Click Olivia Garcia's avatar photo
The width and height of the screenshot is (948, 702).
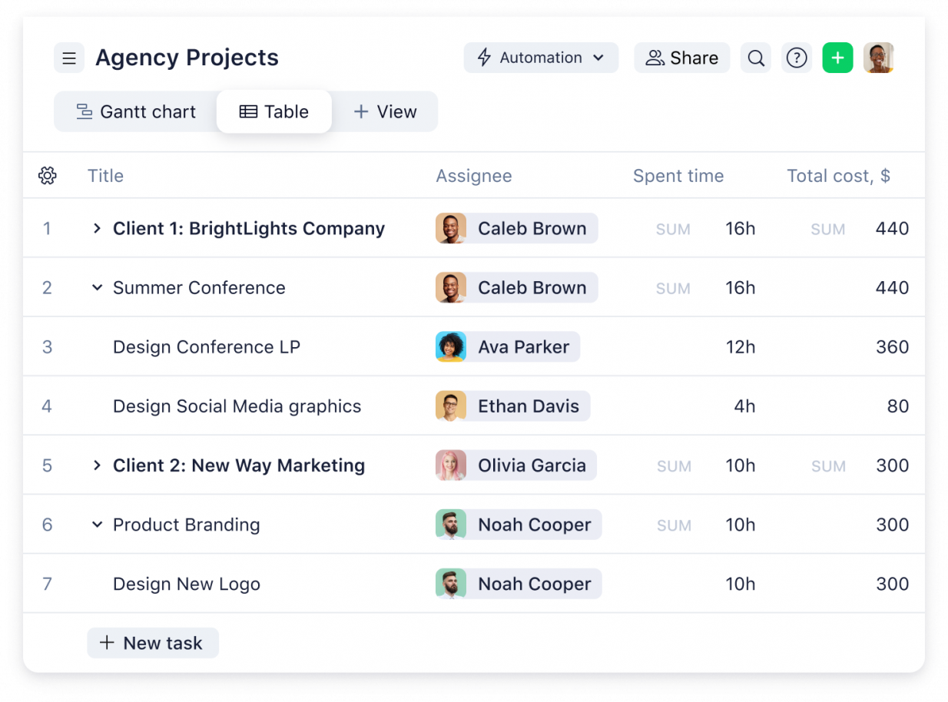(451, 465)
